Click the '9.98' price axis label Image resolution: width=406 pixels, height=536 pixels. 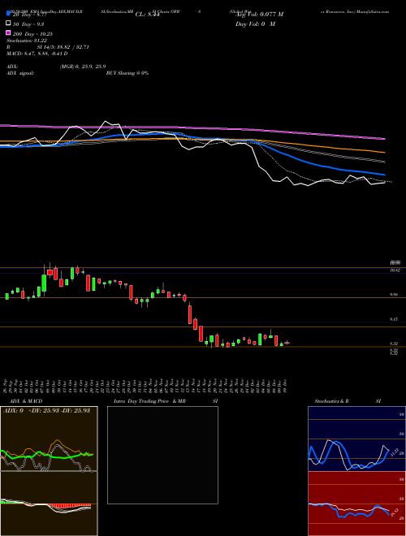(x=394, y=295)
